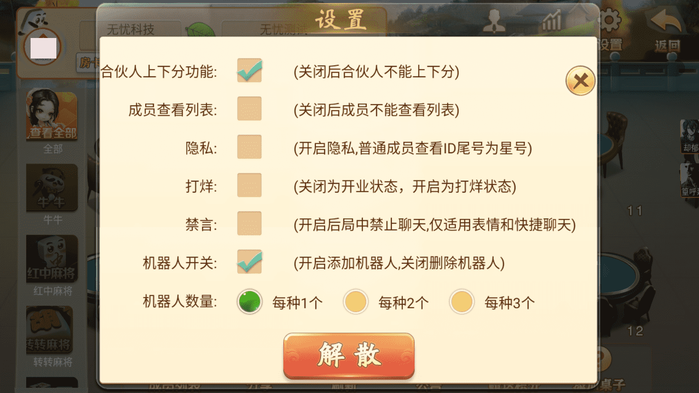Viewport: 699px width, 393px height.
Task: Choose the 红中麻将 game icon
Action: click(52, 259)
